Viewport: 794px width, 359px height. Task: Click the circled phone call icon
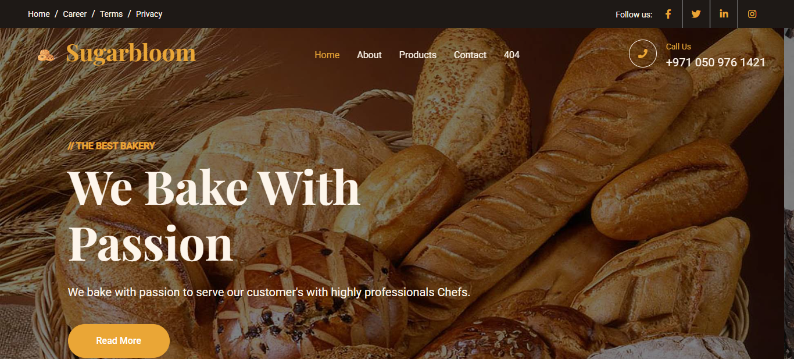point(642,54)
